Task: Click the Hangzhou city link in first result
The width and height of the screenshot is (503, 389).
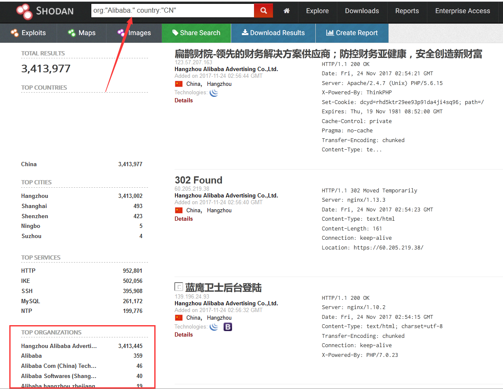Action: click(219, 84)
